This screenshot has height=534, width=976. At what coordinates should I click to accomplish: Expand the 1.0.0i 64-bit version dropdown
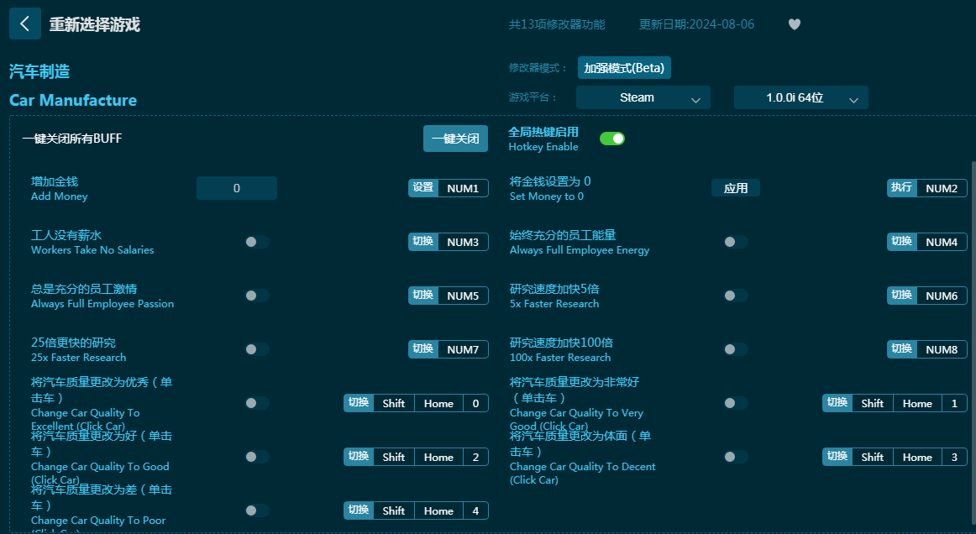click(x=800, y=97)
